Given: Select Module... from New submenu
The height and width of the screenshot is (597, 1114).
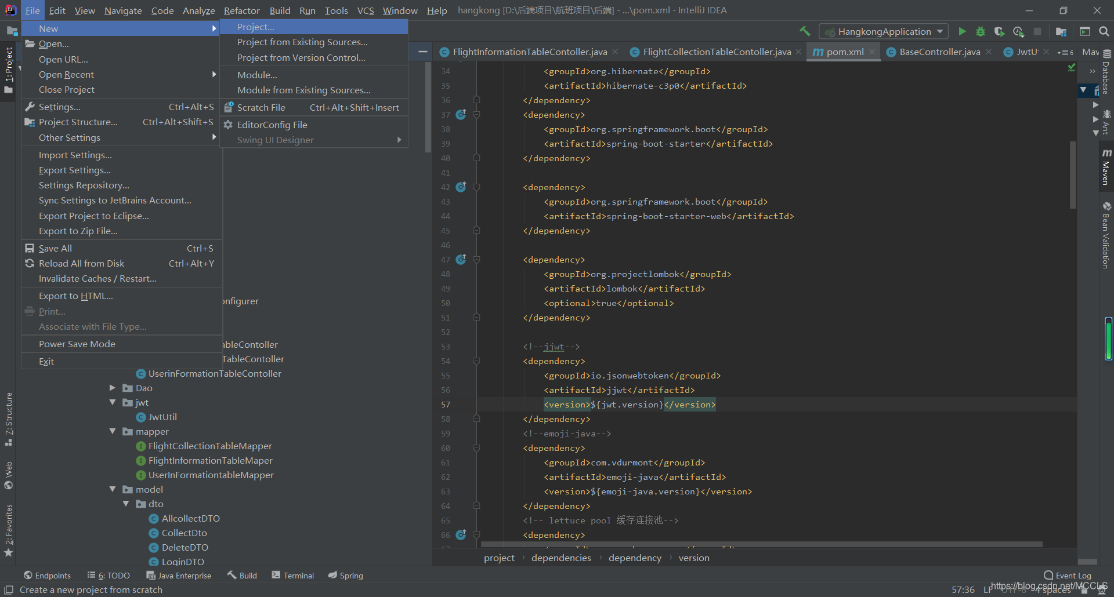Looking at the screenshot, I should [314, 75].
